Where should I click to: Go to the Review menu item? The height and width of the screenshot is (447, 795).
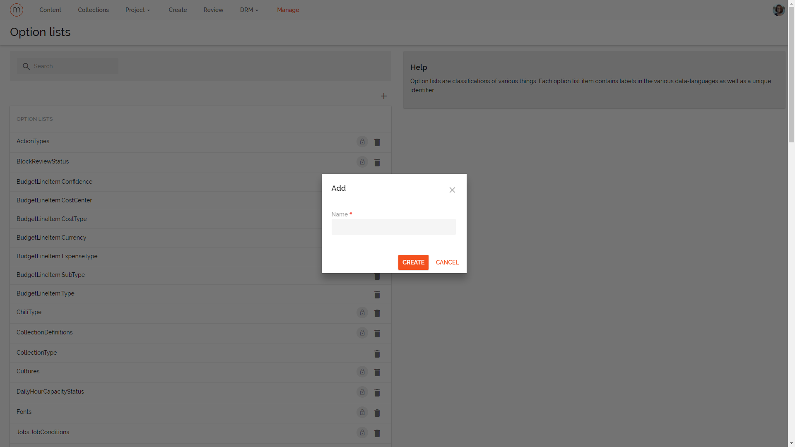point(213,10)
